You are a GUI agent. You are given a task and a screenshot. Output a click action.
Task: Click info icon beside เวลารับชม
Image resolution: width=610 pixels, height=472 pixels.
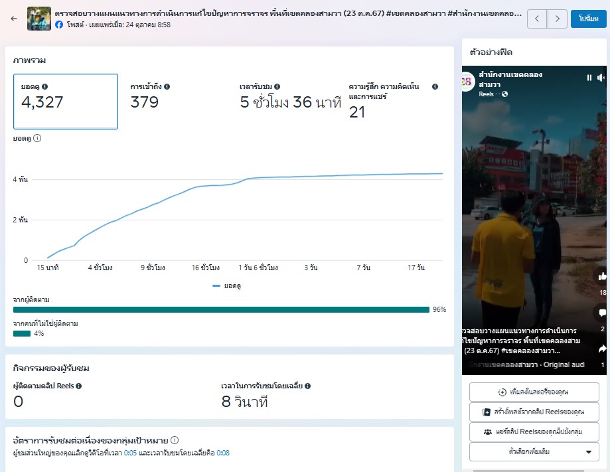277,87
